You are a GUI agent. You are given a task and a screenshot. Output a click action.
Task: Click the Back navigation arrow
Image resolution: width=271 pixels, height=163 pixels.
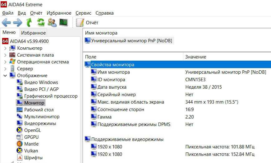click(x=7, y=23)
